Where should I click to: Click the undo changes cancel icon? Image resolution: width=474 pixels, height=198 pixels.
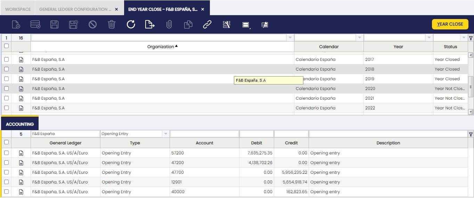pyautogui.click(x=92, y=24)
